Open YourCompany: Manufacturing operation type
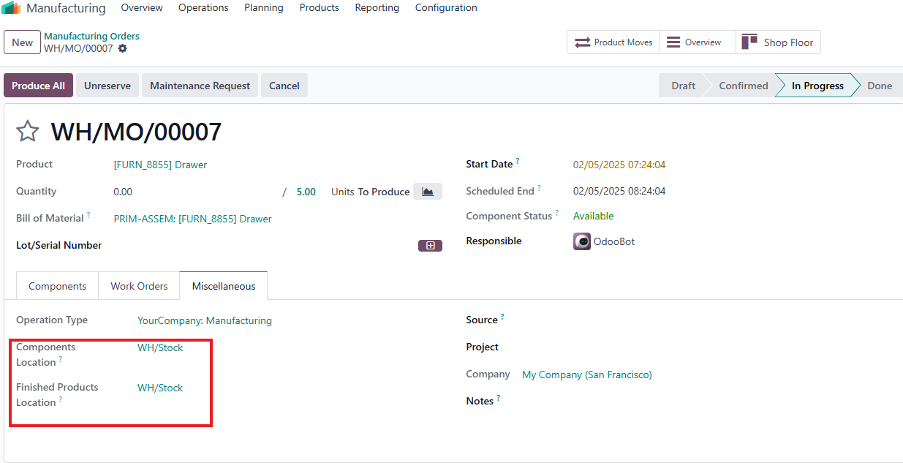This screenshot has height=463, width=903. 205,320
